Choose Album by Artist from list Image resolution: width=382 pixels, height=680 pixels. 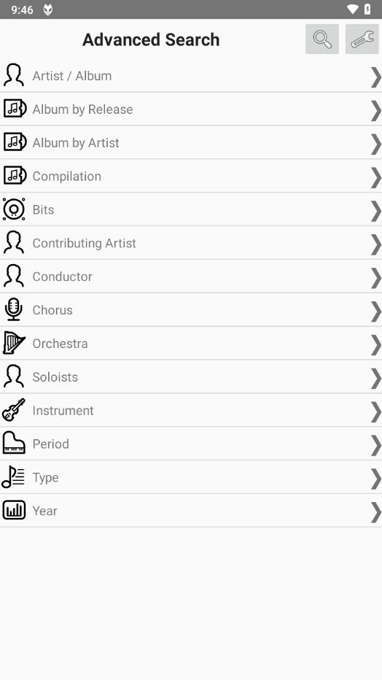tap(191, 142)
